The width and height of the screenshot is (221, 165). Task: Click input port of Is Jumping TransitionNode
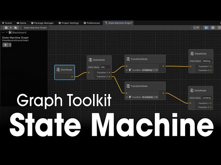[127, 93]
